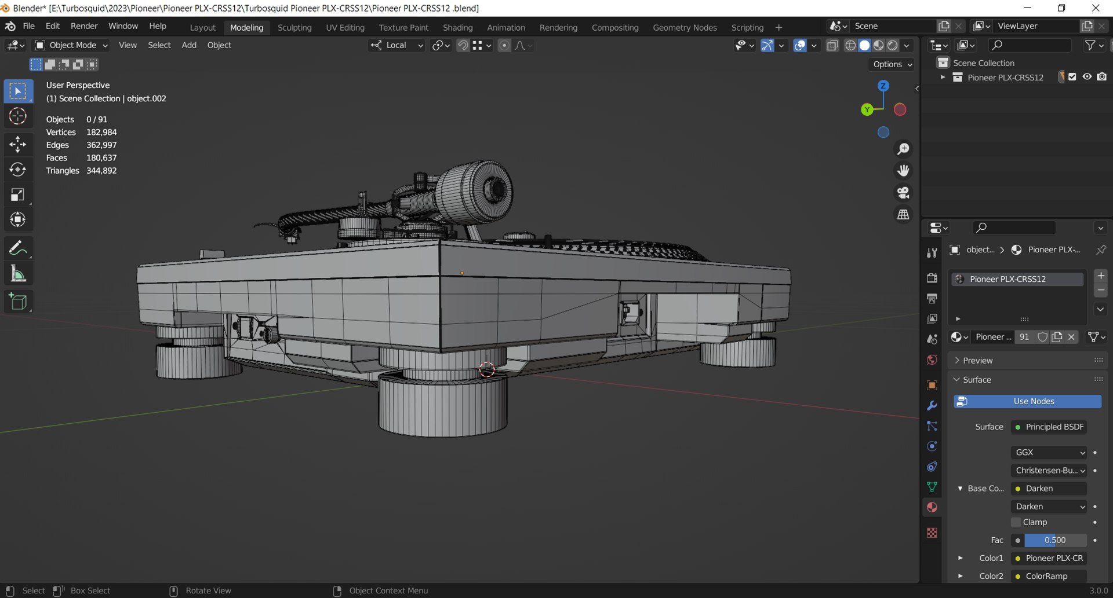The height and width of the screenshot is (598, 1113).
Task: Open the Modifiers wrench tab
Action: 932,405
